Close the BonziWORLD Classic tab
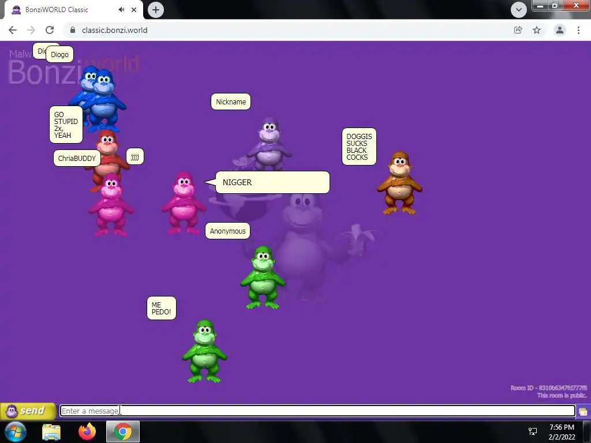The width and height of the screenshot is (591, 443). [x=134, y=10]
